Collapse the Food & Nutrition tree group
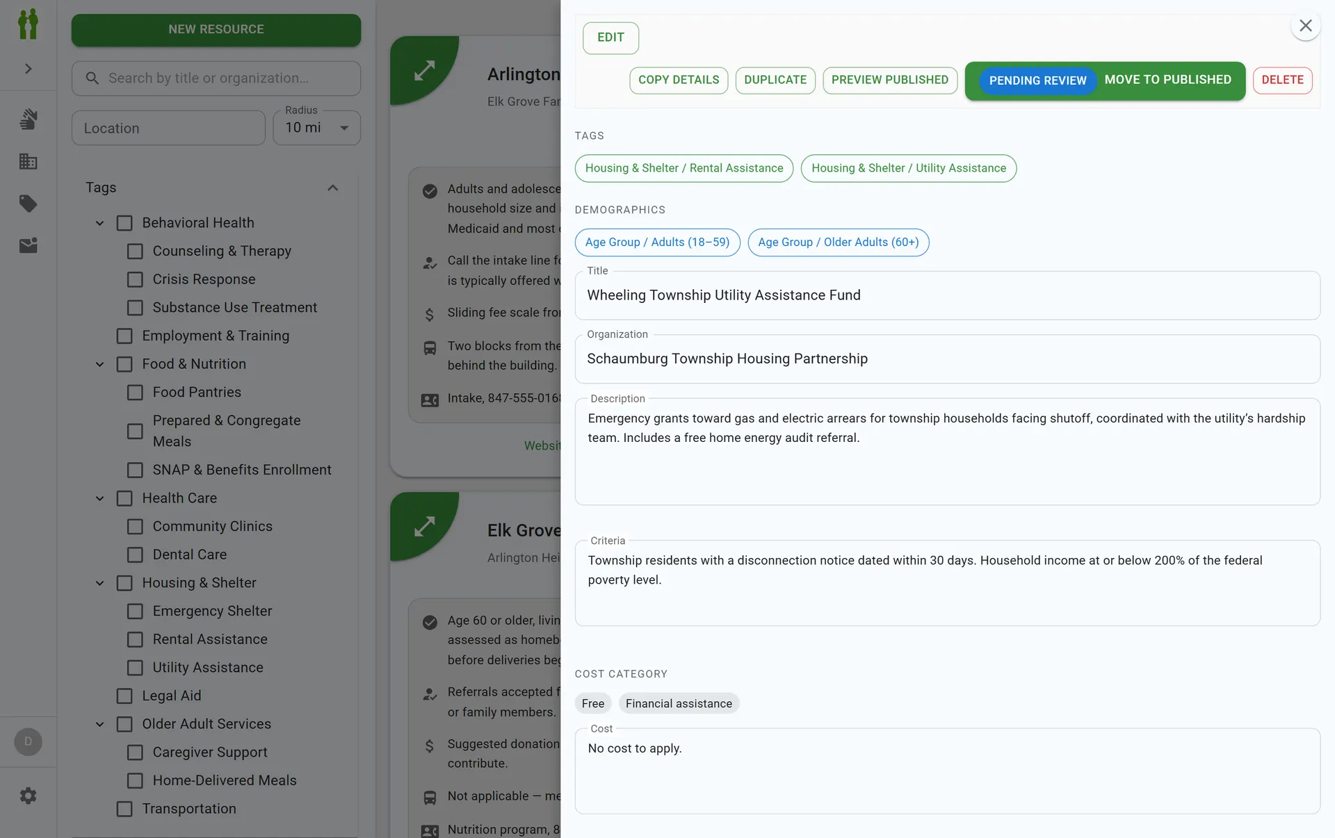 pyautogui.click(x=99, y=364)
